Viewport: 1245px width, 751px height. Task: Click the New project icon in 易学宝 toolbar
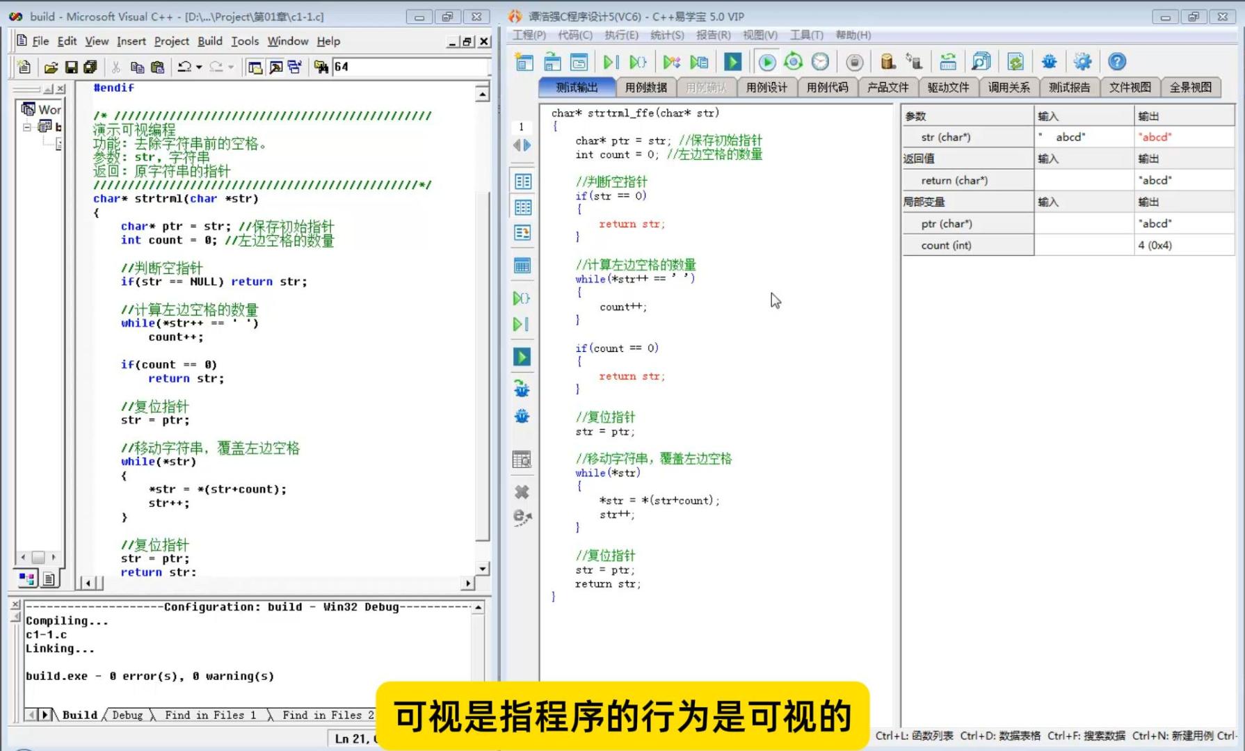click(x=524, y=62)
